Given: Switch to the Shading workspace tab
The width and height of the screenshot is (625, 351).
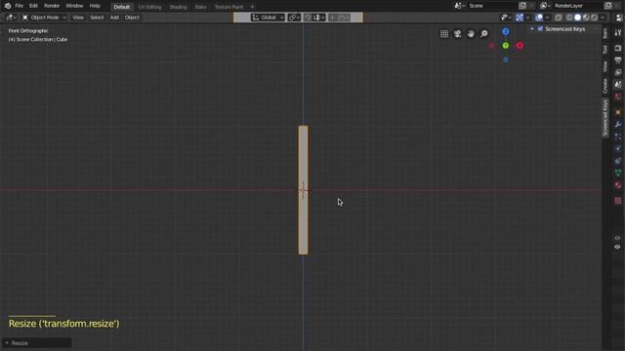Looking at the screenshot, I should (x=178, y=7).
